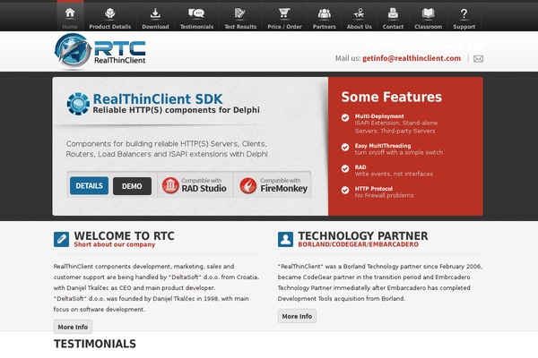Click the Easy MultiThreading feature title
Viewport: 538px width, 358px height.
pos(383,146)
